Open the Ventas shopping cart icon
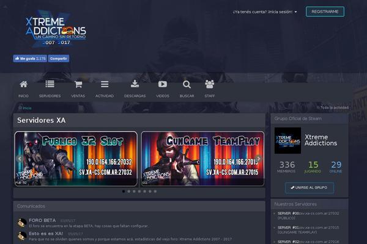 pos(78,84)
